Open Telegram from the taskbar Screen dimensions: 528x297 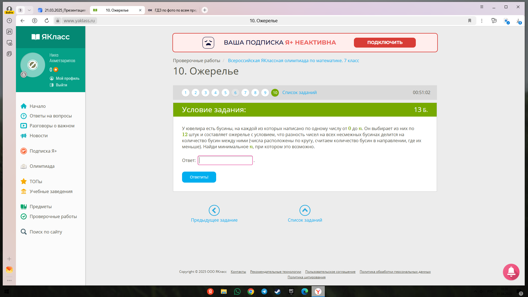pyautogui.click(x=264, y=291)
